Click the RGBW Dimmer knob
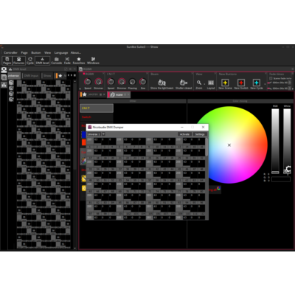 pos(99,82)
